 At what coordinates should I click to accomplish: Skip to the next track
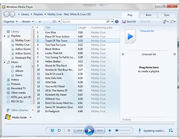click(100, 130)
